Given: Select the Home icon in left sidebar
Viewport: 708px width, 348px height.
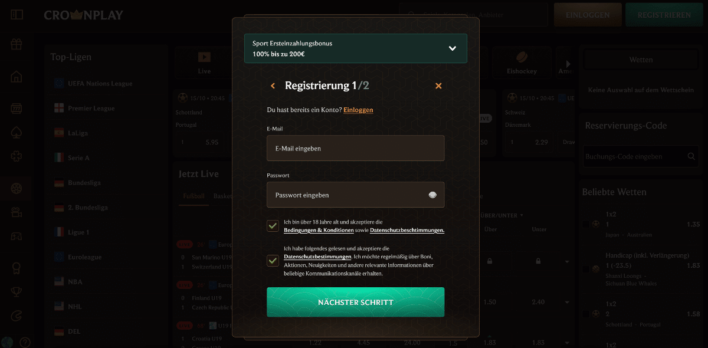Looking at the screenshot, I should pyautogui.click(x=16, y=77).
